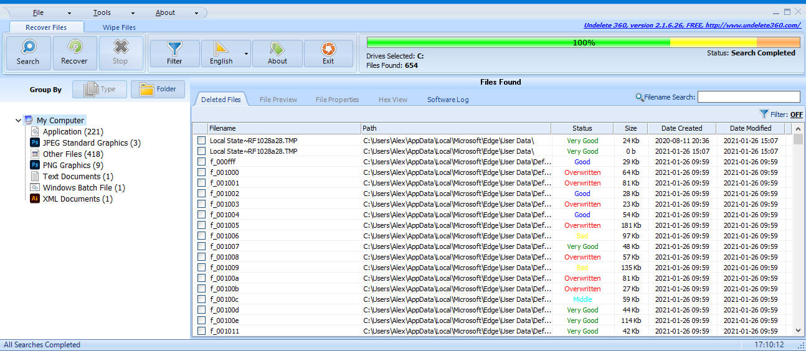
Task: Click the JPEG Standard Graphics icon
Action: [35, 143]
